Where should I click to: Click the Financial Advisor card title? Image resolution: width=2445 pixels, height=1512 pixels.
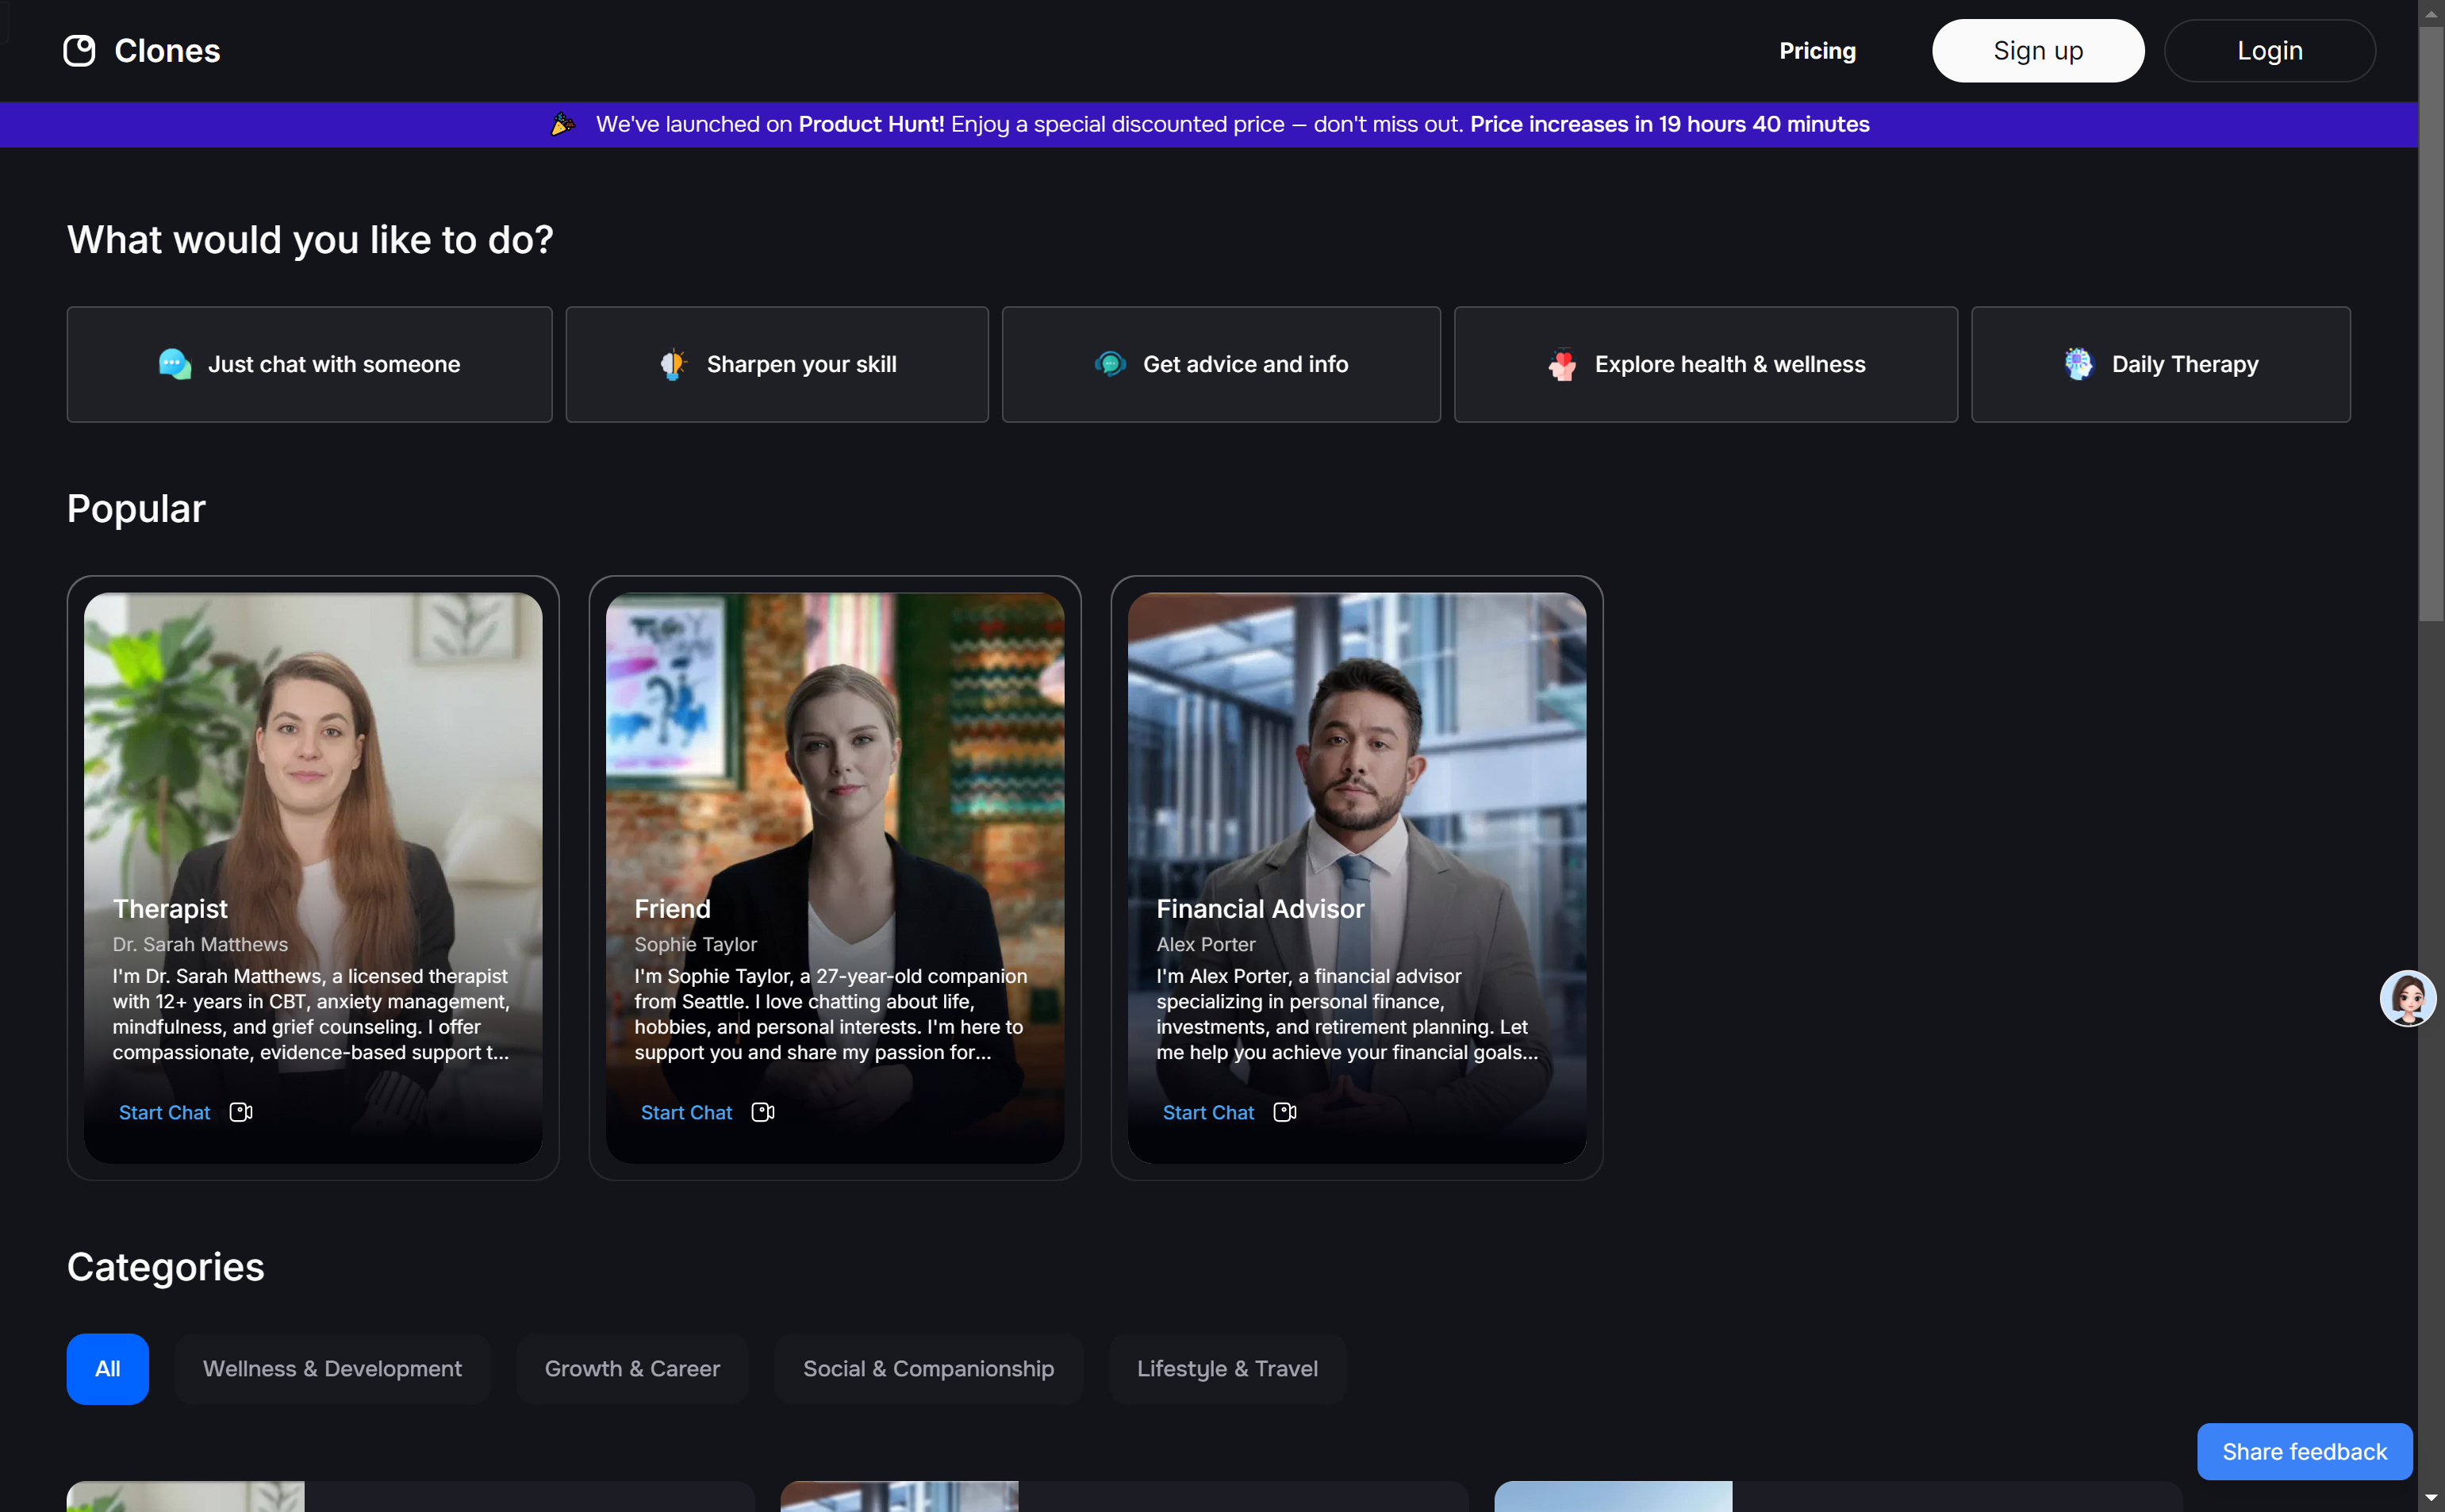tap(1260, 908)
